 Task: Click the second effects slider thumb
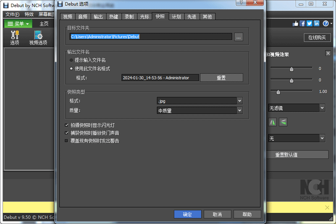291,81
